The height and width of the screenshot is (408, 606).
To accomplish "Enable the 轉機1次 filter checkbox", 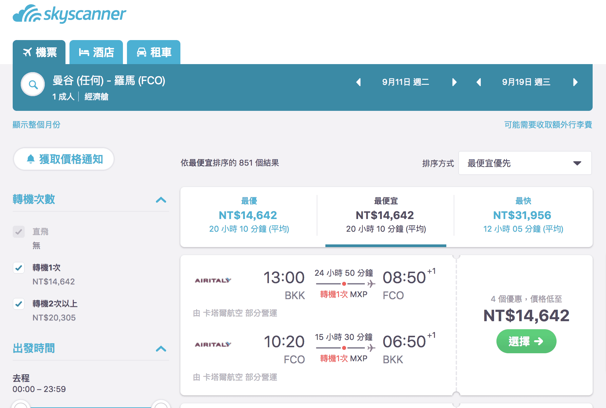I will (19, 268).
